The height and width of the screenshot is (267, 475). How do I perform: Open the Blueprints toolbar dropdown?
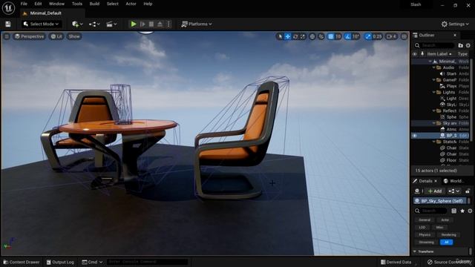(x=94, y=24)
